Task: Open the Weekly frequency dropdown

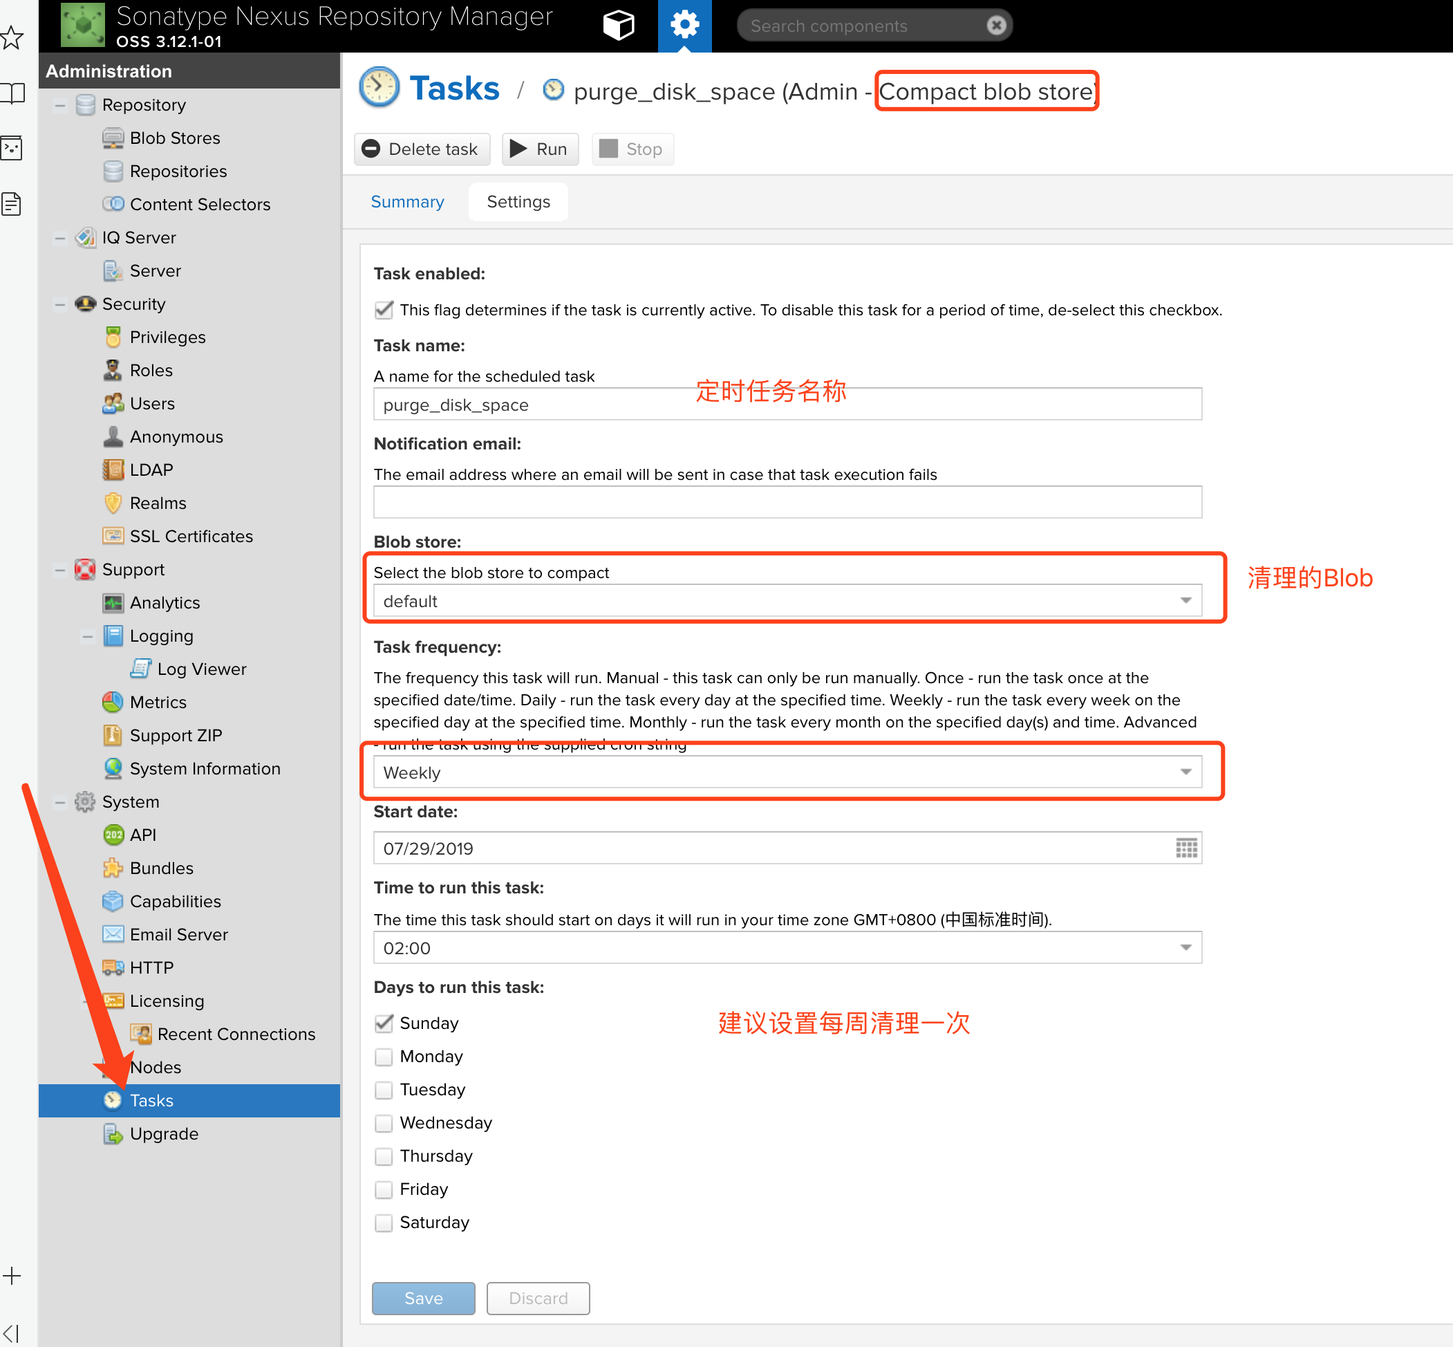Action: click(1185, 772)
